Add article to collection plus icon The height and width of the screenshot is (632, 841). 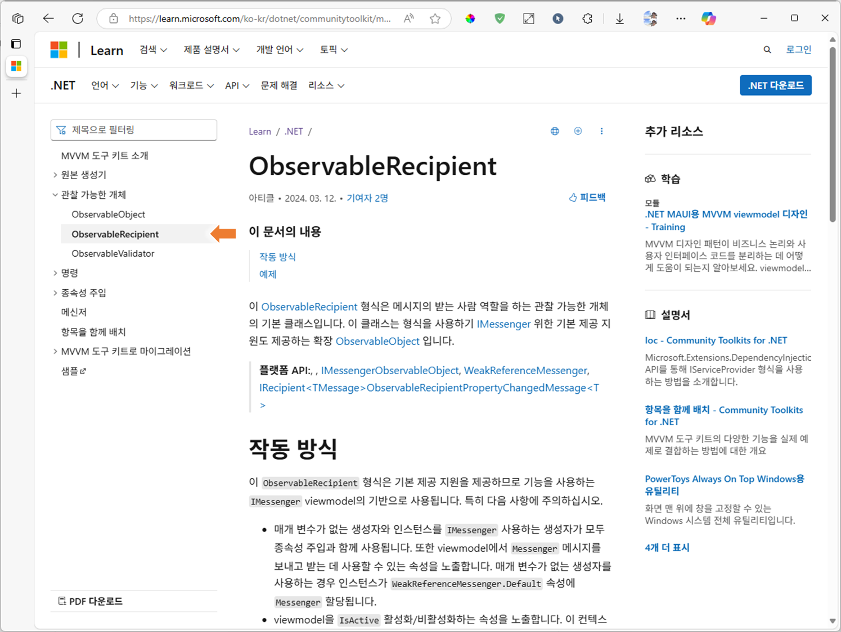pyautogui.click(x=578, y=131)
